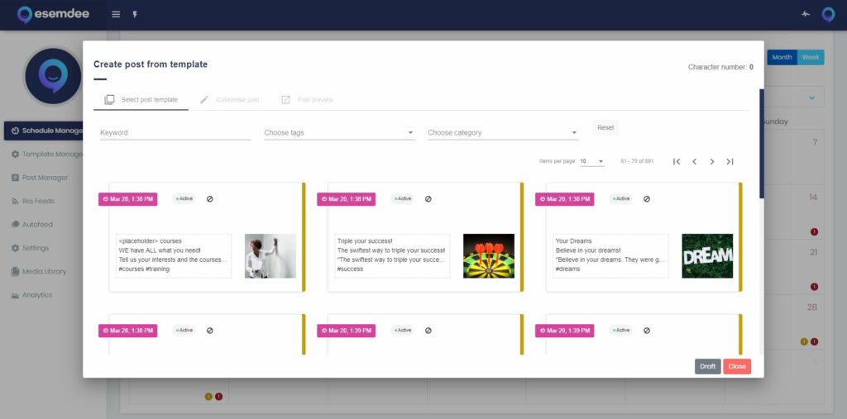Viewport: 847px width, 419px height.
Task: Expand the Choose category dropdown
Action: coord(503,133)
